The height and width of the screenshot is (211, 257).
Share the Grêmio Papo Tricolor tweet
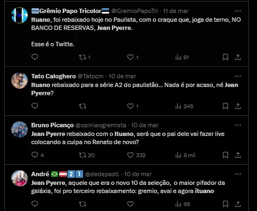[238, 57]
